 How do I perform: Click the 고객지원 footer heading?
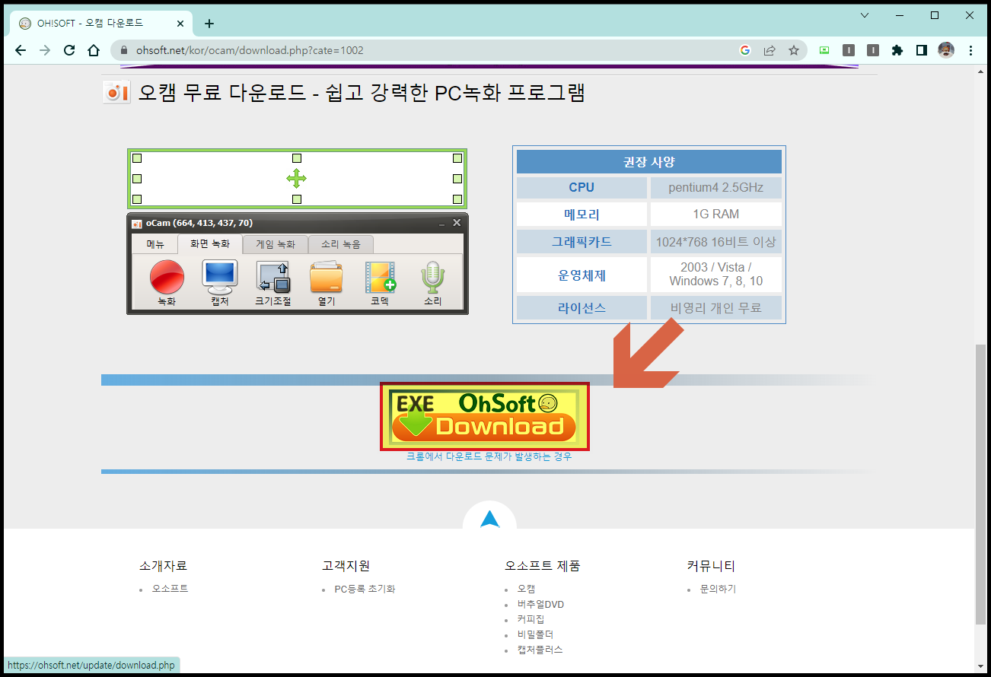(346, 566)
